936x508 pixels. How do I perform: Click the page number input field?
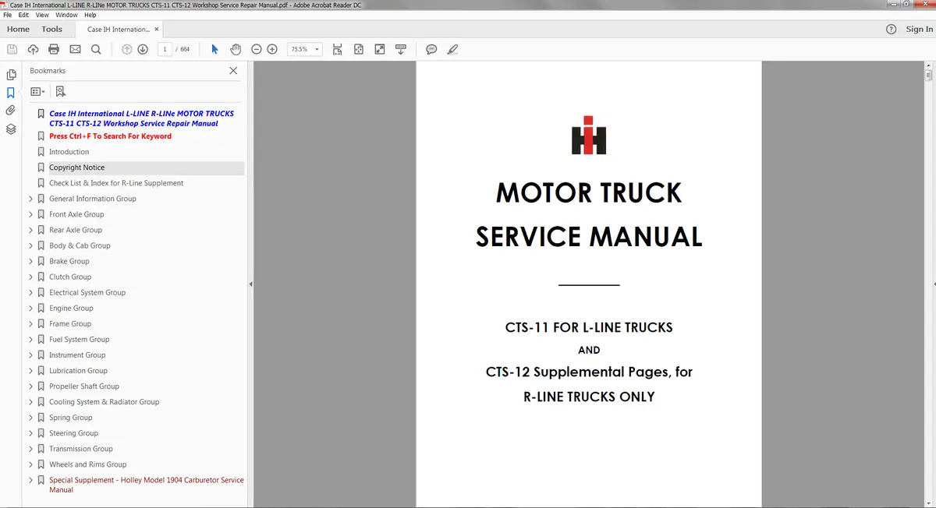165,49
